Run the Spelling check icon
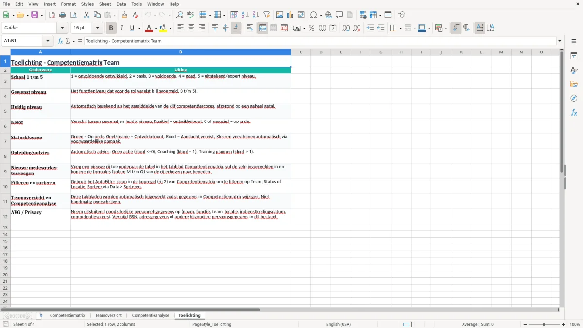583x328 pixels. click(190, 15)
